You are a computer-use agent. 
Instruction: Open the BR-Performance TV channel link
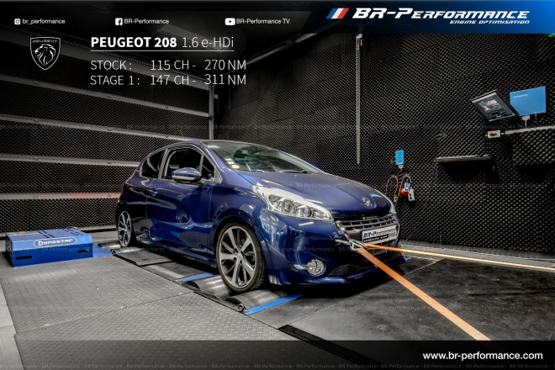[264, 21]
